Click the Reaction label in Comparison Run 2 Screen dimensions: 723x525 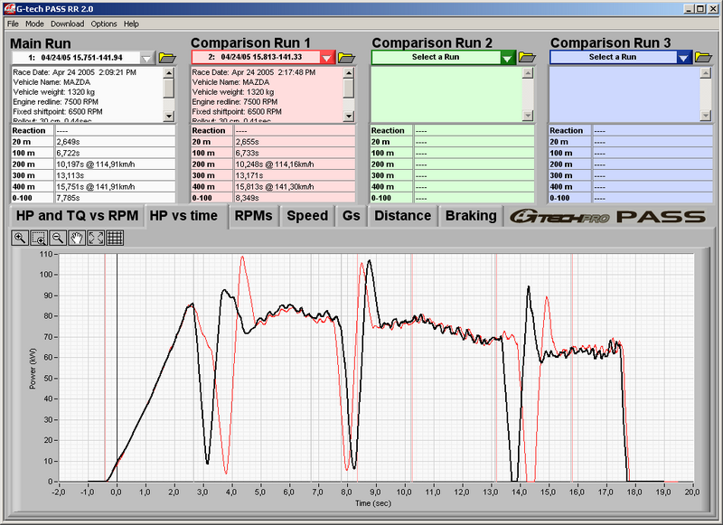tap(388, 131)
